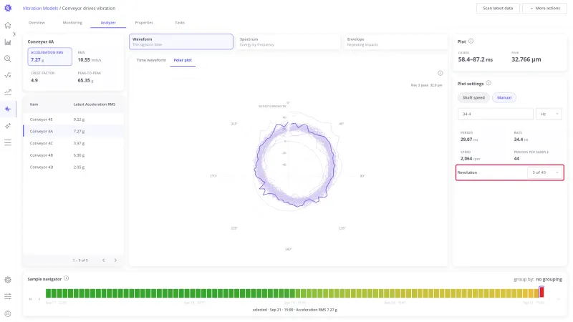This screenshot has width=573, height=322.
Task: Open the magnifier search sidebar icon
Action: pyautogui.click(x=8, y=59)
